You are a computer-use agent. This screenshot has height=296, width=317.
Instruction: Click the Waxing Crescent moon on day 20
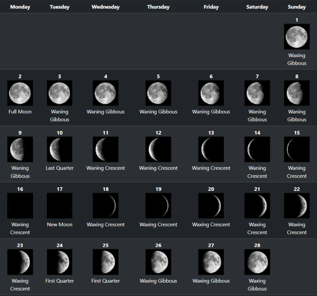pos(211,206)
